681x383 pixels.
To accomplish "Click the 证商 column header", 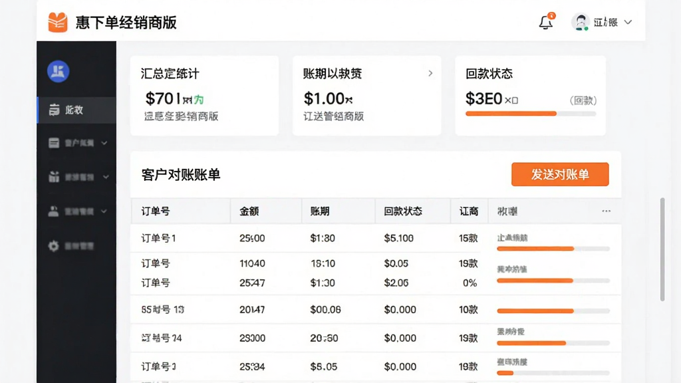I will click(469, 211).
